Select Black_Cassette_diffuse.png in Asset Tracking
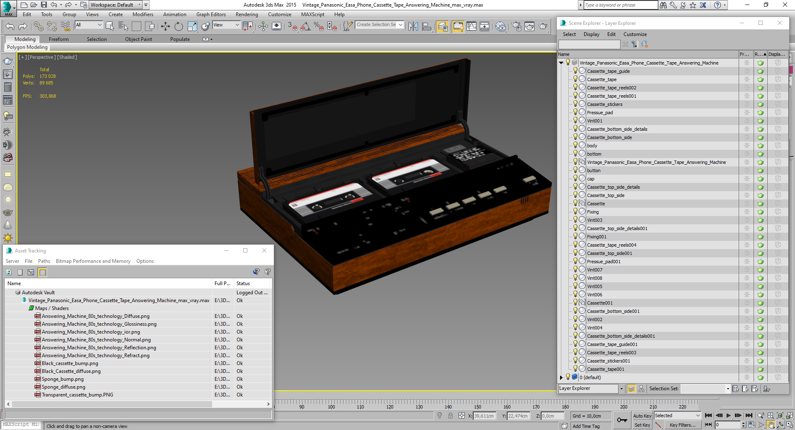The image size is (795, 430). (71, 371)
